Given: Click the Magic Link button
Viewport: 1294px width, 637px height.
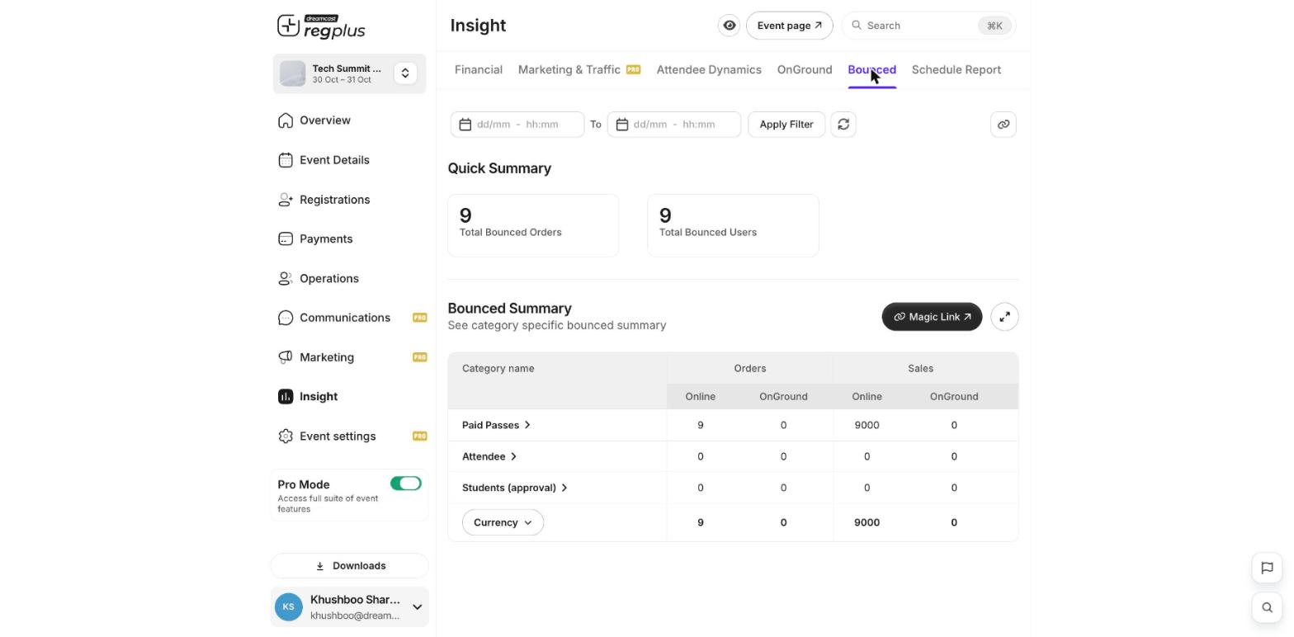Looking at the screenshot, I should click(x=933, y=317).
